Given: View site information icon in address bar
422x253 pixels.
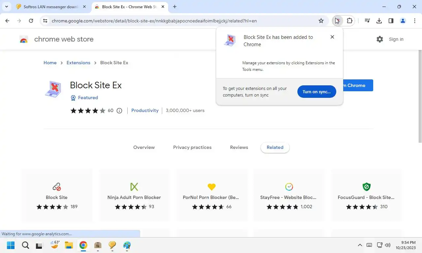Looking at the screenshot, I should (45, 21).
